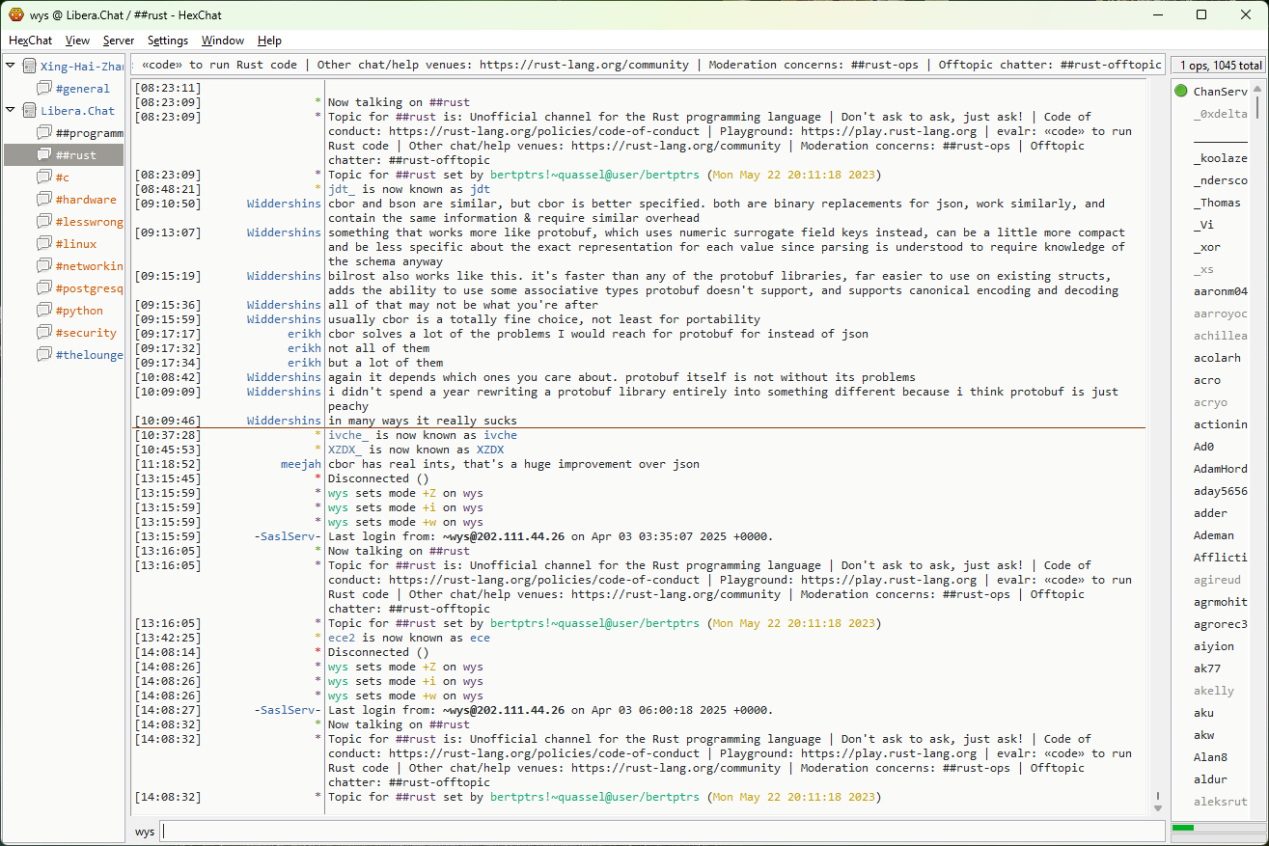Click the Xing-Hai-Zhan network server icon
The image size is (1269, 846).
point(29,67)
